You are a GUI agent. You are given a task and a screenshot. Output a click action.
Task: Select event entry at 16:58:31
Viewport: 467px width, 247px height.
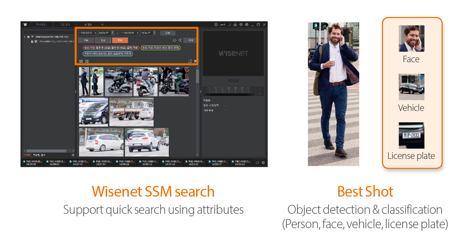pyautogui.click(x=55, y=163)
